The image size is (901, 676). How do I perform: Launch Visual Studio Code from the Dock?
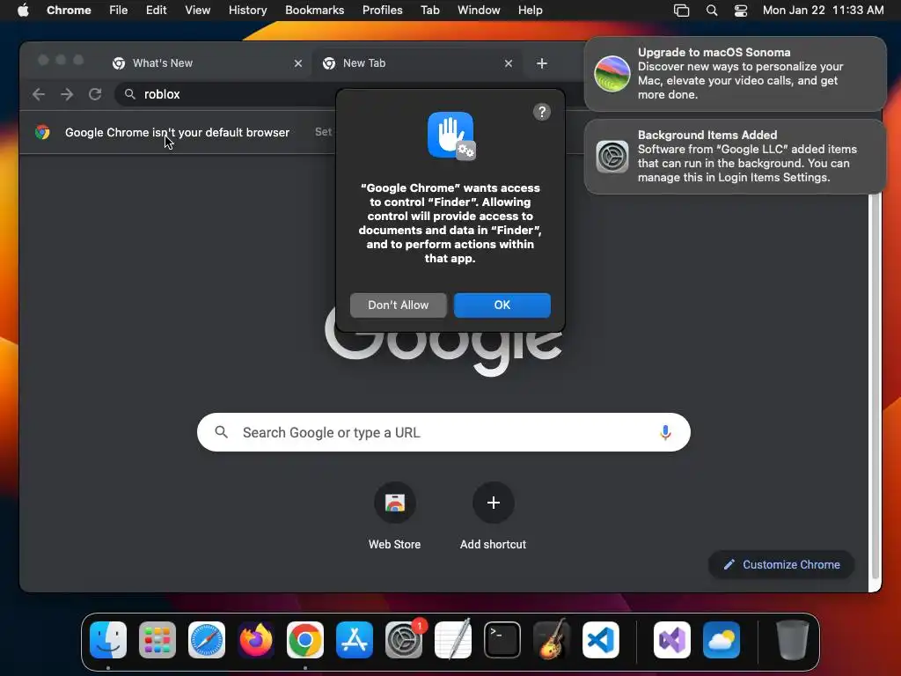pos(600,640)
